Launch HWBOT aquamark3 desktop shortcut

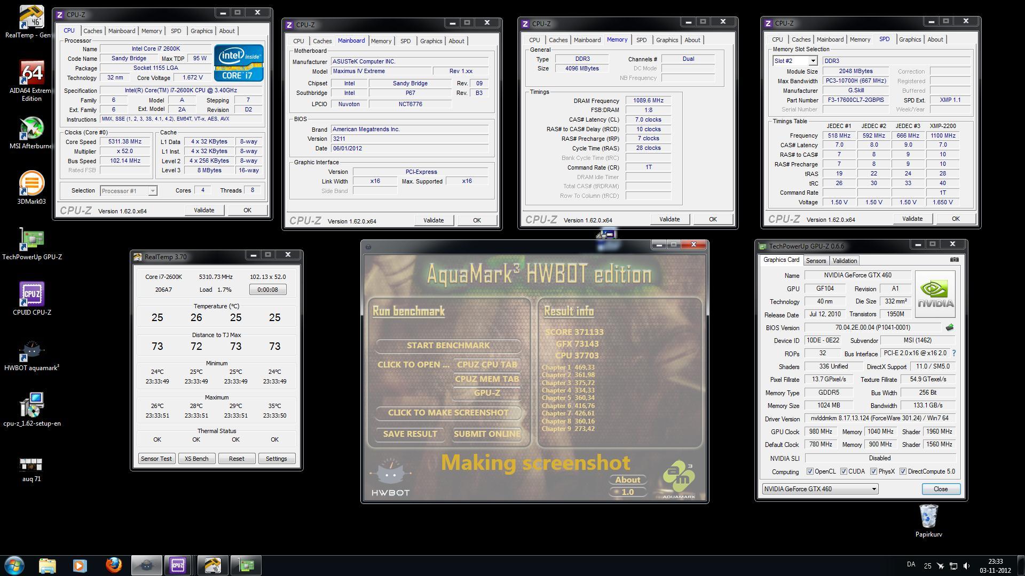(31, 355)
